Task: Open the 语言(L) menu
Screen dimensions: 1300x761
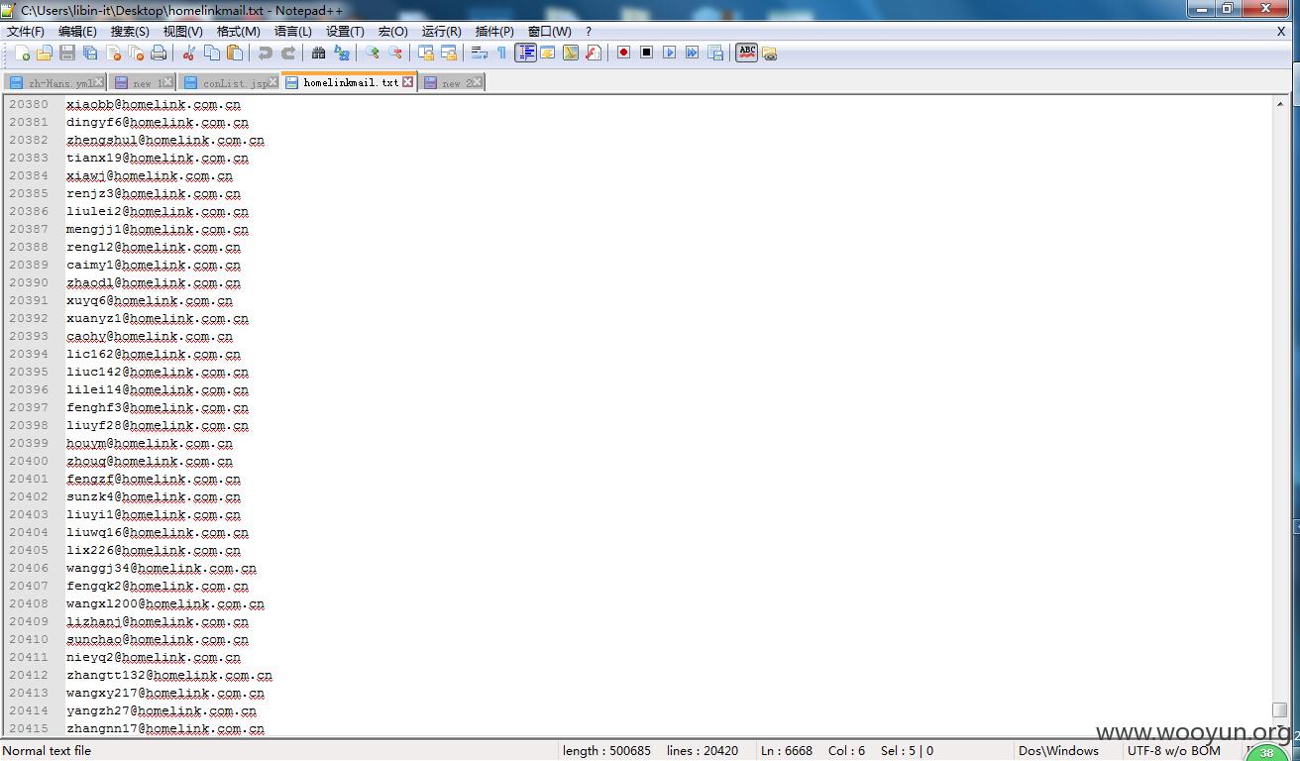Action: click(x=292, y=32)
